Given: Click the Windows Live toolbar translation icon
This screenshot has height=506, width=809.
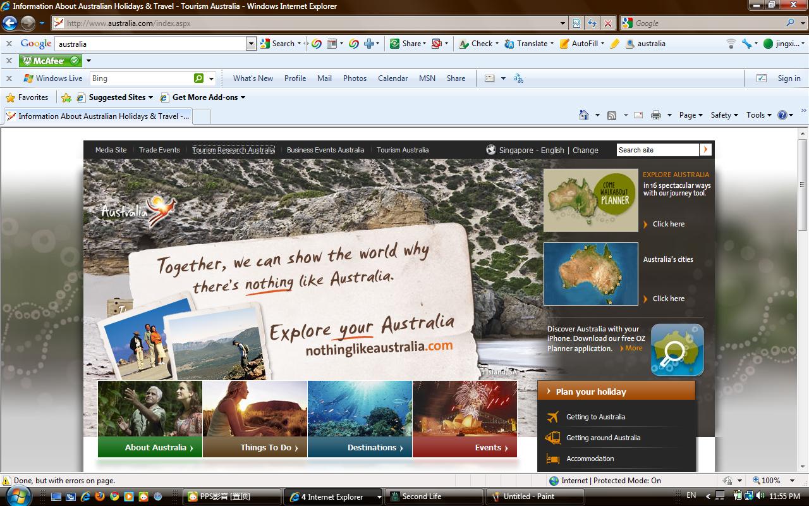Looking at the screenshot, I should [x=518, y=78].
